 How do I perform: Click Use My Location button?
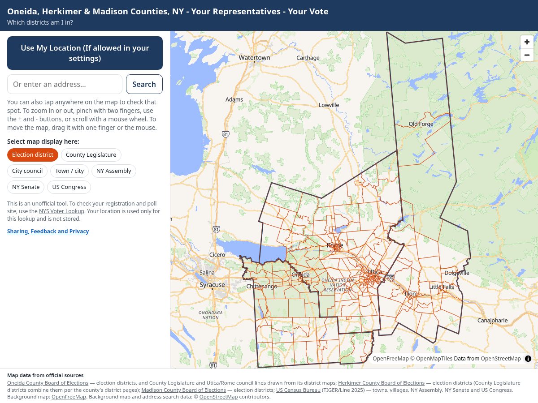tap(85, 53)
